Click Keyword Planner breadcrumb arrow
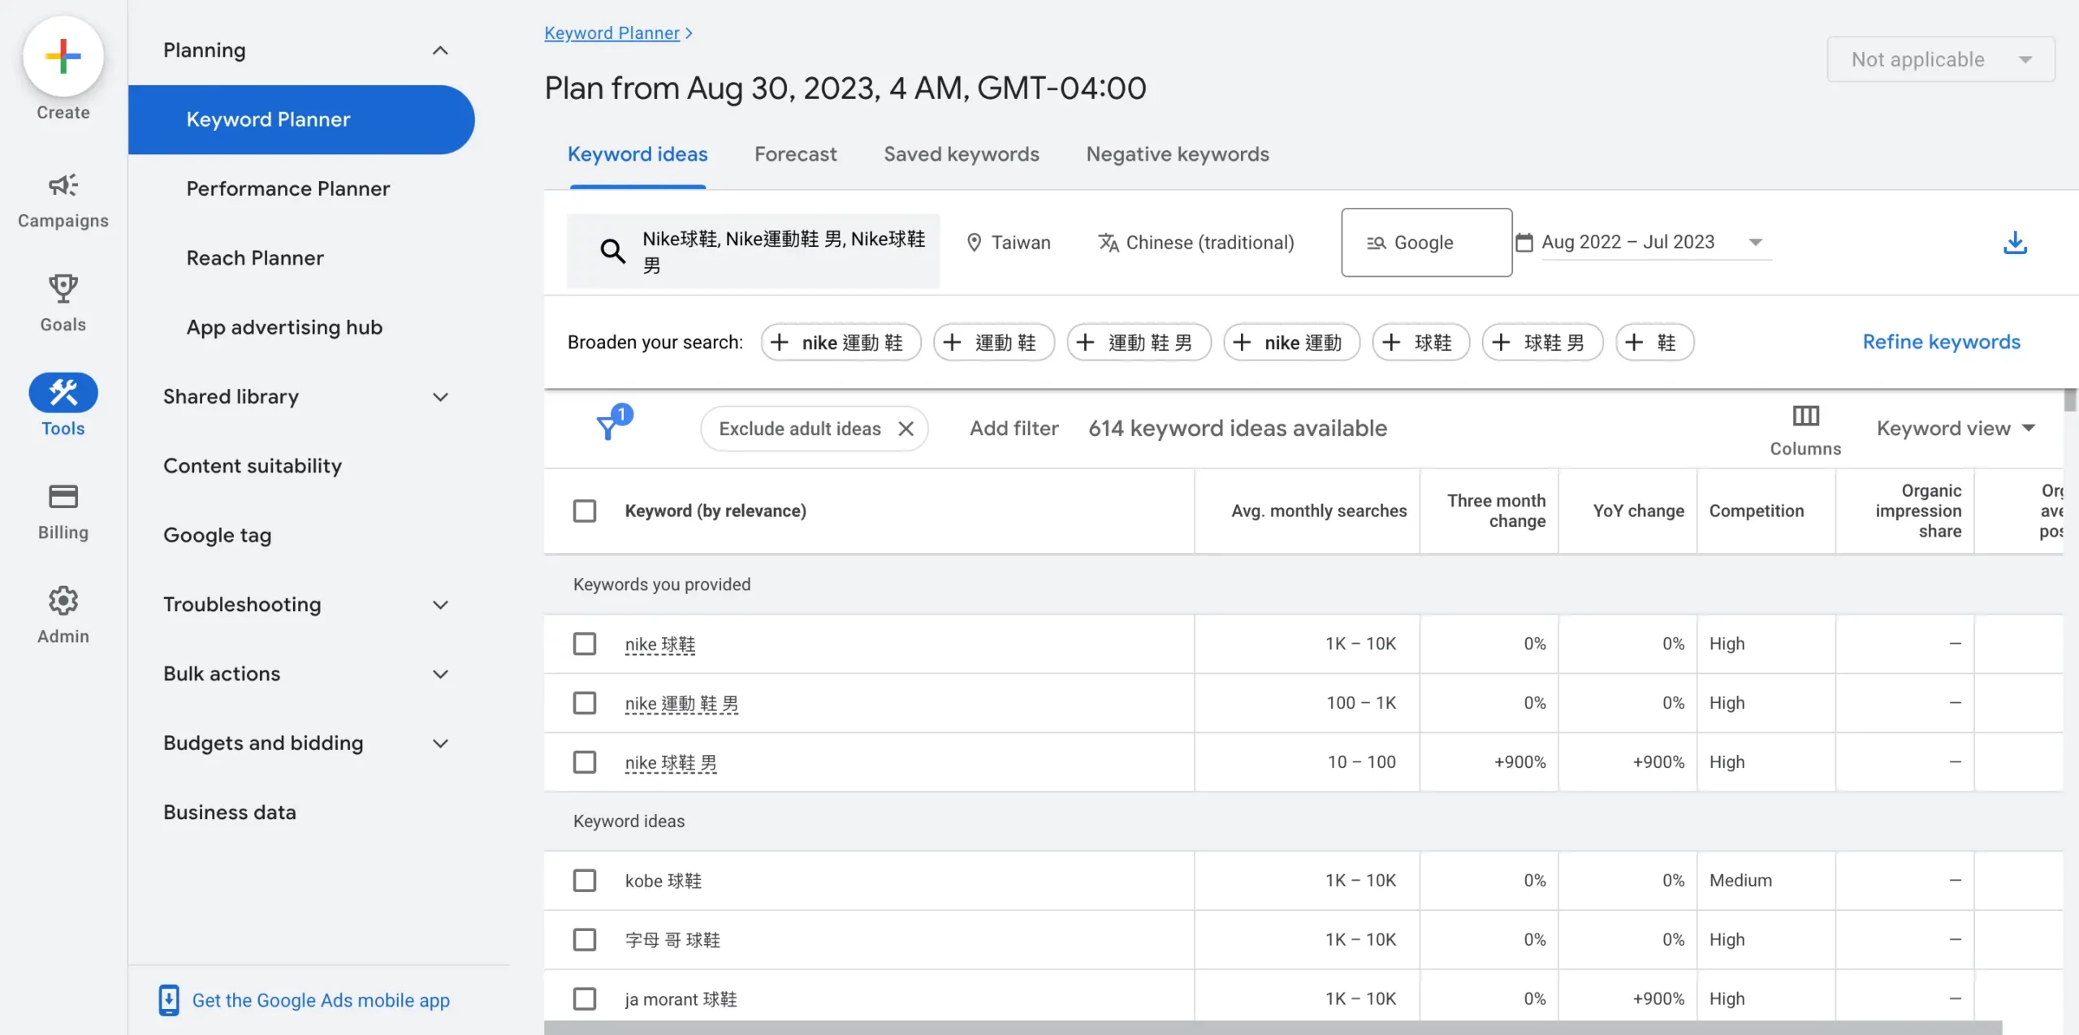The image size is (2079, 1035). tap(689, 33)
